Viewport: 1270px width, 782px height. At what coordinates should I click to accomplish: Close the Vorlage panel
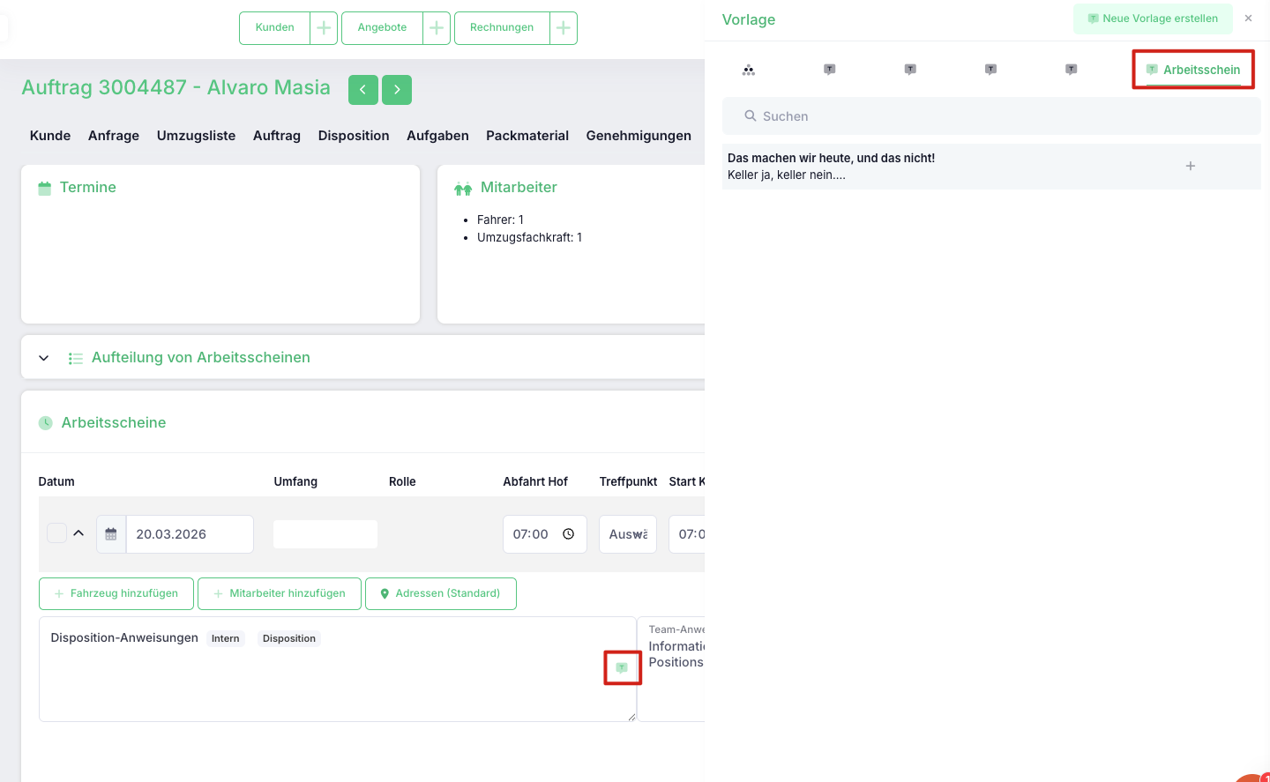point(1248,19)
